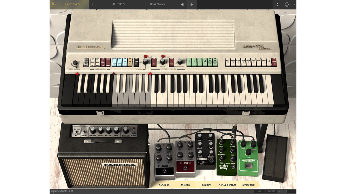Image resolution: width=346 pixels, height=194 pixels.
Task: Toggle the Bass Off/On rocker switch
Action: pyautogui.click(x=93, y=62)
